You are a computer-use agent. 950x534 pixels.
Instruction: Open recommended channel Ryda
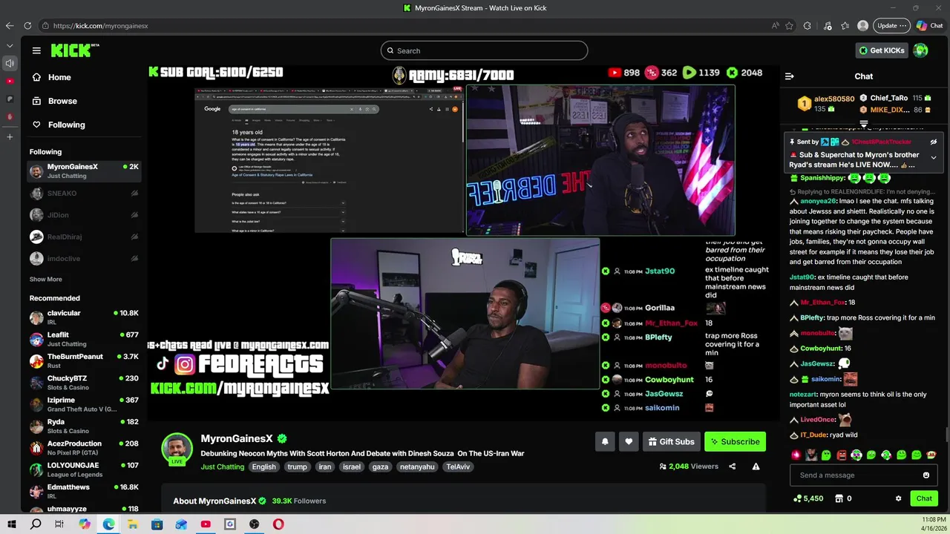click(x=84, y=426)
